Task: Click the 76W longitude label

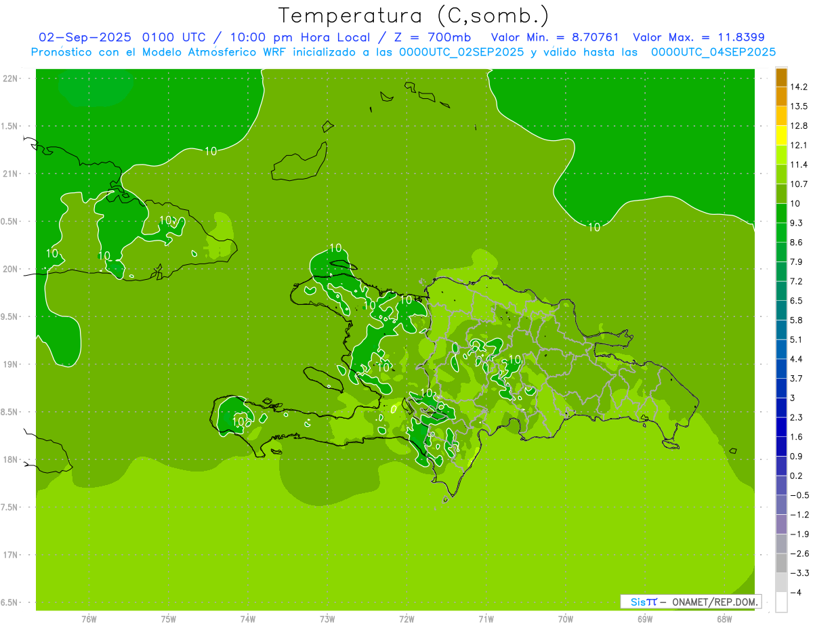Action: [89, 619]
